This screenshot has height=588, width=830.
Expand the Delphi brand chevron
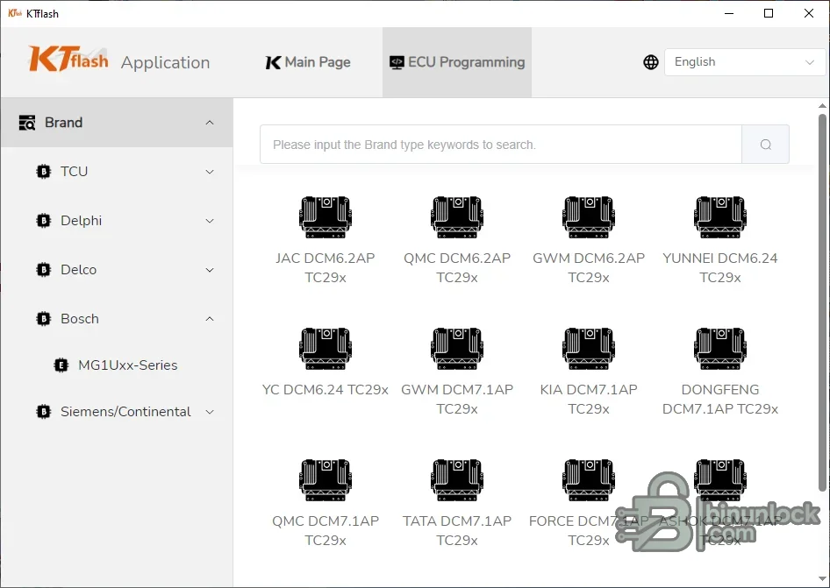click(210, 221)
